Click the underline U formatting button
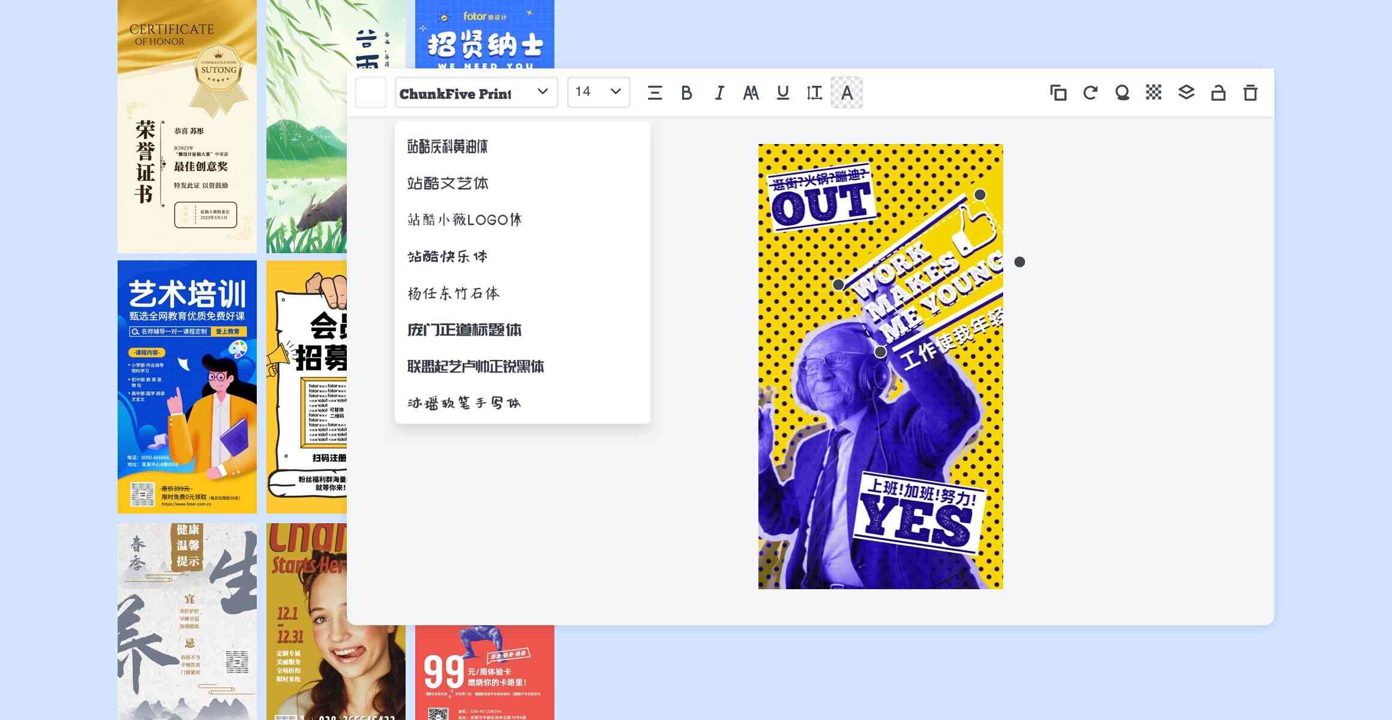Viewport: 1392px width, 720px height. coord(781,92)
